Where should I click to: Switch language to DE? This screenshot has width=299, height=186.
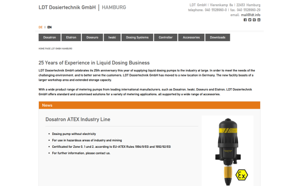click(x=40, y=27)
